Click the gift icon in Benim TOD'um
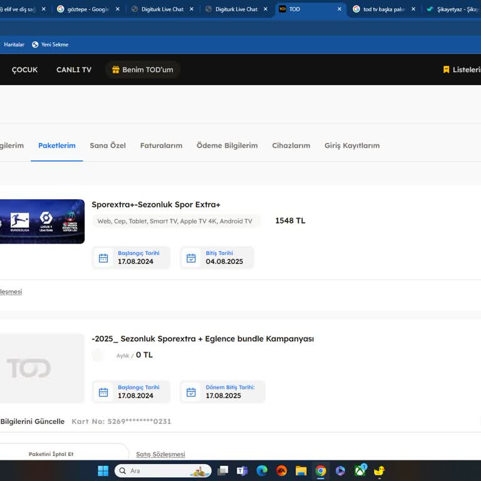This screenshot has height=481, width=481. coord(116,70)
